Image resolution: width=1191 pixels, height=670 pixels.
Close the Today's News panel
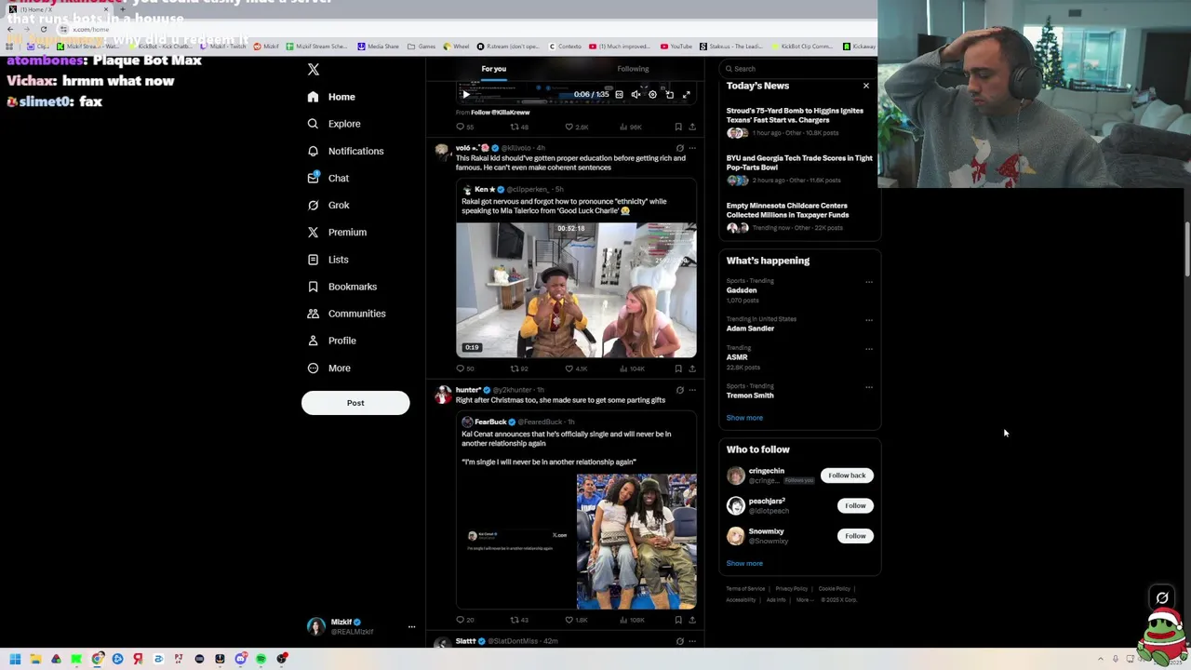(x=866, y=86)
